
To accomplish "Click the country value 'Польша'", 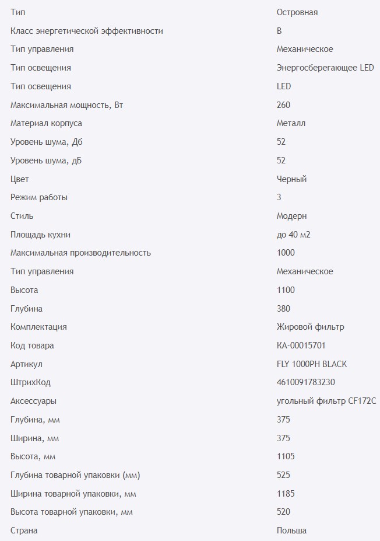I will tap(291, 530).
